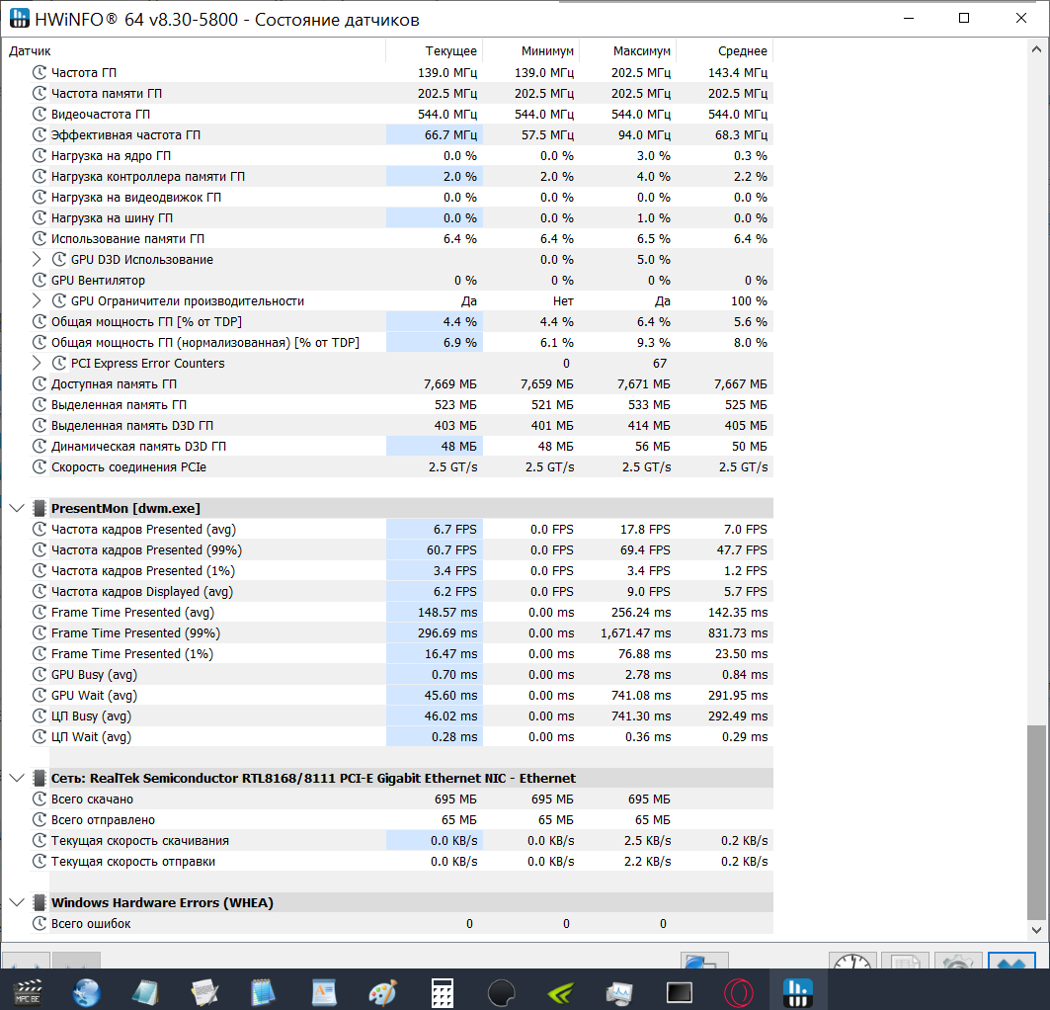
Task: Click the Среднее column header
Action: click(x=725, y=51)
